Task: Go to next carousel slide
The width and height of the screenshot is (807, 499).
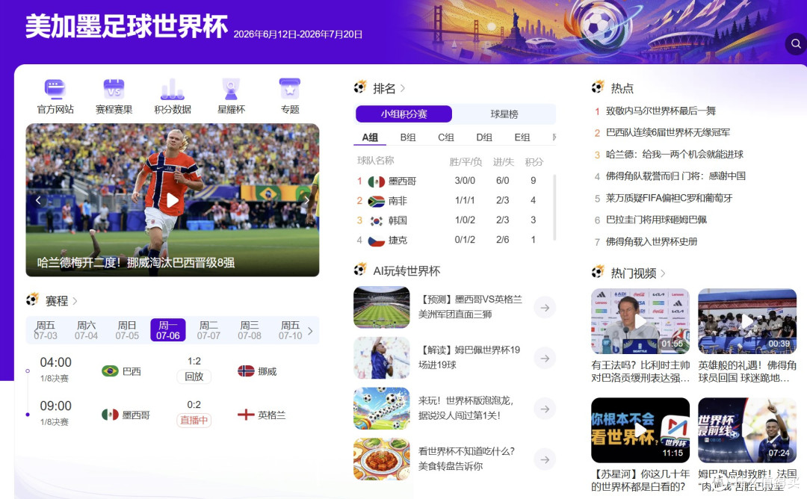Action: (306, 200)
